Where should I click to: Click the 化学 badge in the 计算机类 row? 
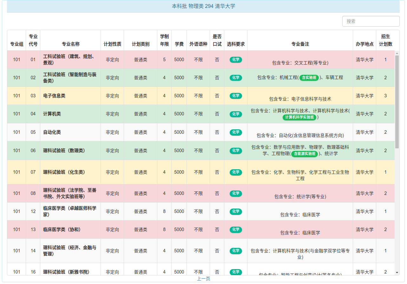pyautogui.click(x=236, y=114)
